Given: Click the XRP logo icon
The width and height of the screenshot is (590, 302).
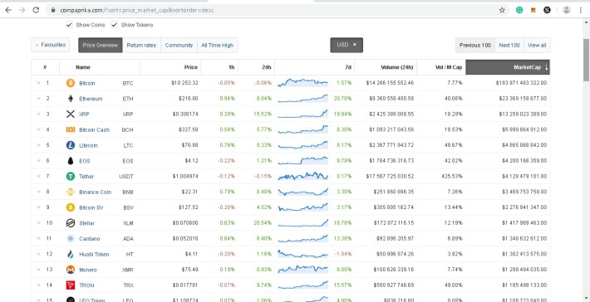Looking at the screenshot, I should pyautogui.click(x=71, y=114).
